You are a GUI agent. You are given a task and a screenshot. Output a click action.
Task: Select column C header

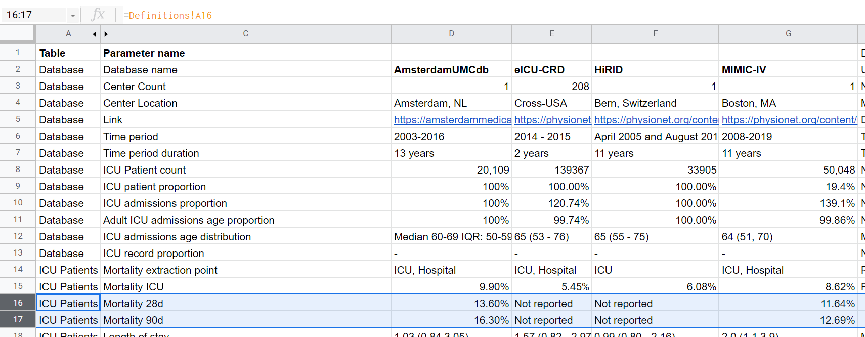[x=245, y=34]
